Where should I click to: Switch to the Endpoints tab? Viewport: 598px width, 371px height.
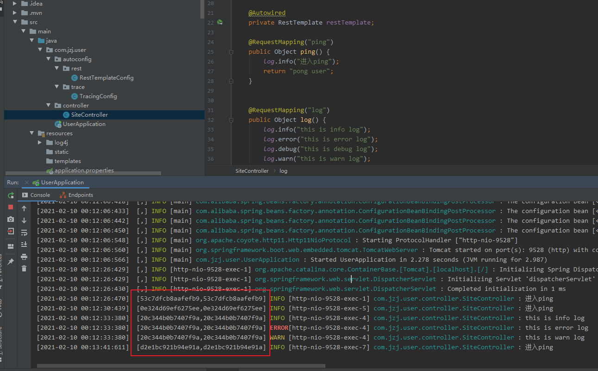77,195
